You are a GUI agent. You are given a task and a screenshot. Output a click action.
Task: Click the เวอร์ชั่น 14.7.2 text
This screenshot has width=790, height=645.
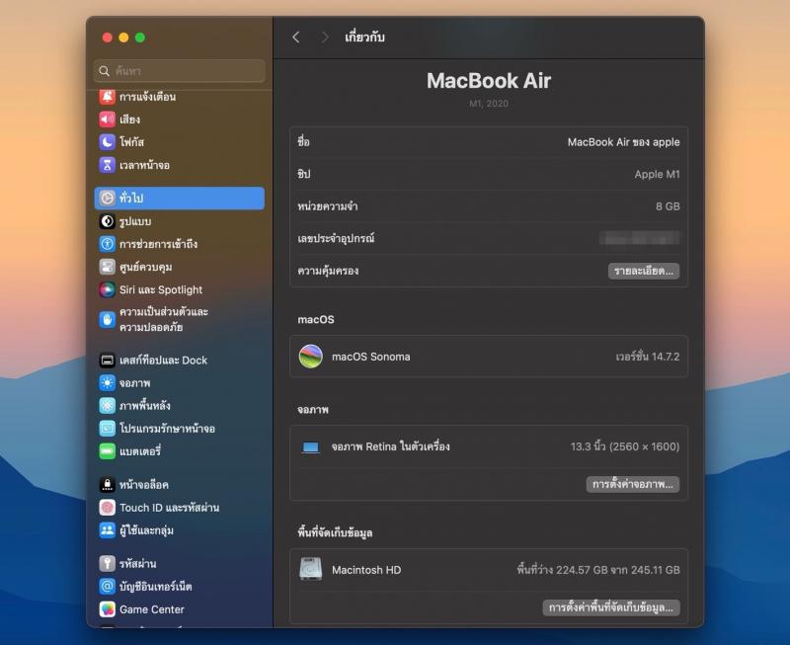tap(648, 357)
